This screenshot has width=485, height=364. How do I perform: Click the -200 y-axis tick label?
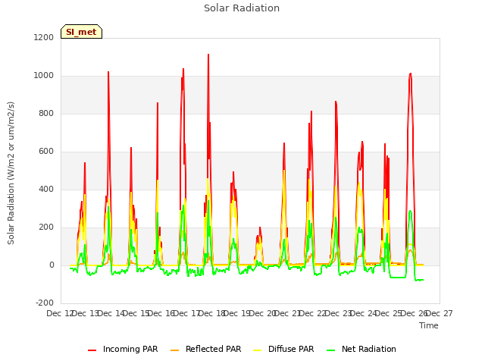(x=45, y=303)
